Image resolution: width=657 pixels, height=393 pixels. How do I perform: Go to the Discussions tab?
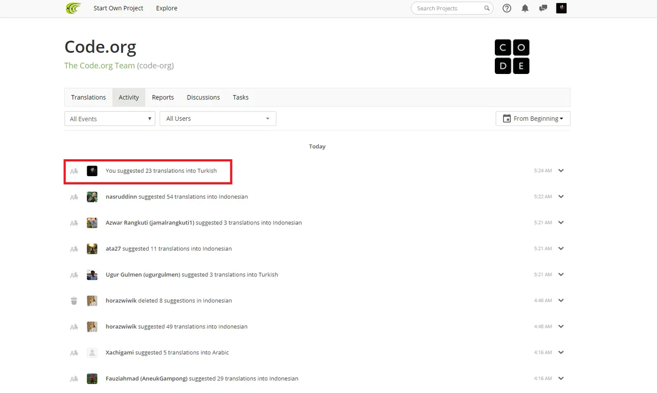(x=203, y=97)
